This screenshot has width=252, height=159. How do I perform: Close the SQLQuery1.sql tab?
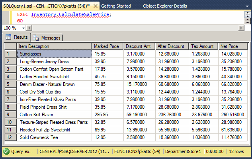coord(96,6)
